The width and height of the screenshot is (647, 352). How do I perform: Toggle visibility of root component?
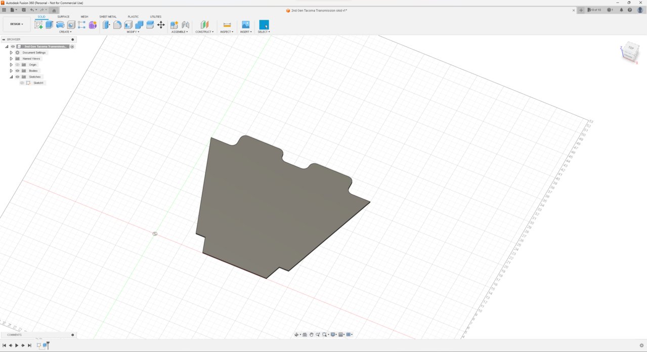tap(13, 47)
